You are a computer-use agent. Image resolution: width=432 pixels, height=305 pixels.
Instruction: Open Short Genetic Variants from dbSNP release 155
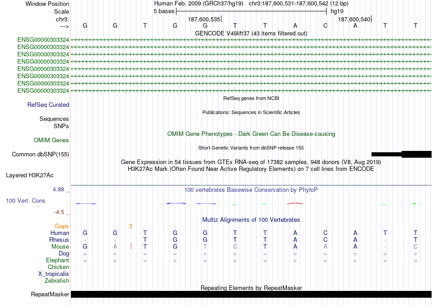coord(251,148)
